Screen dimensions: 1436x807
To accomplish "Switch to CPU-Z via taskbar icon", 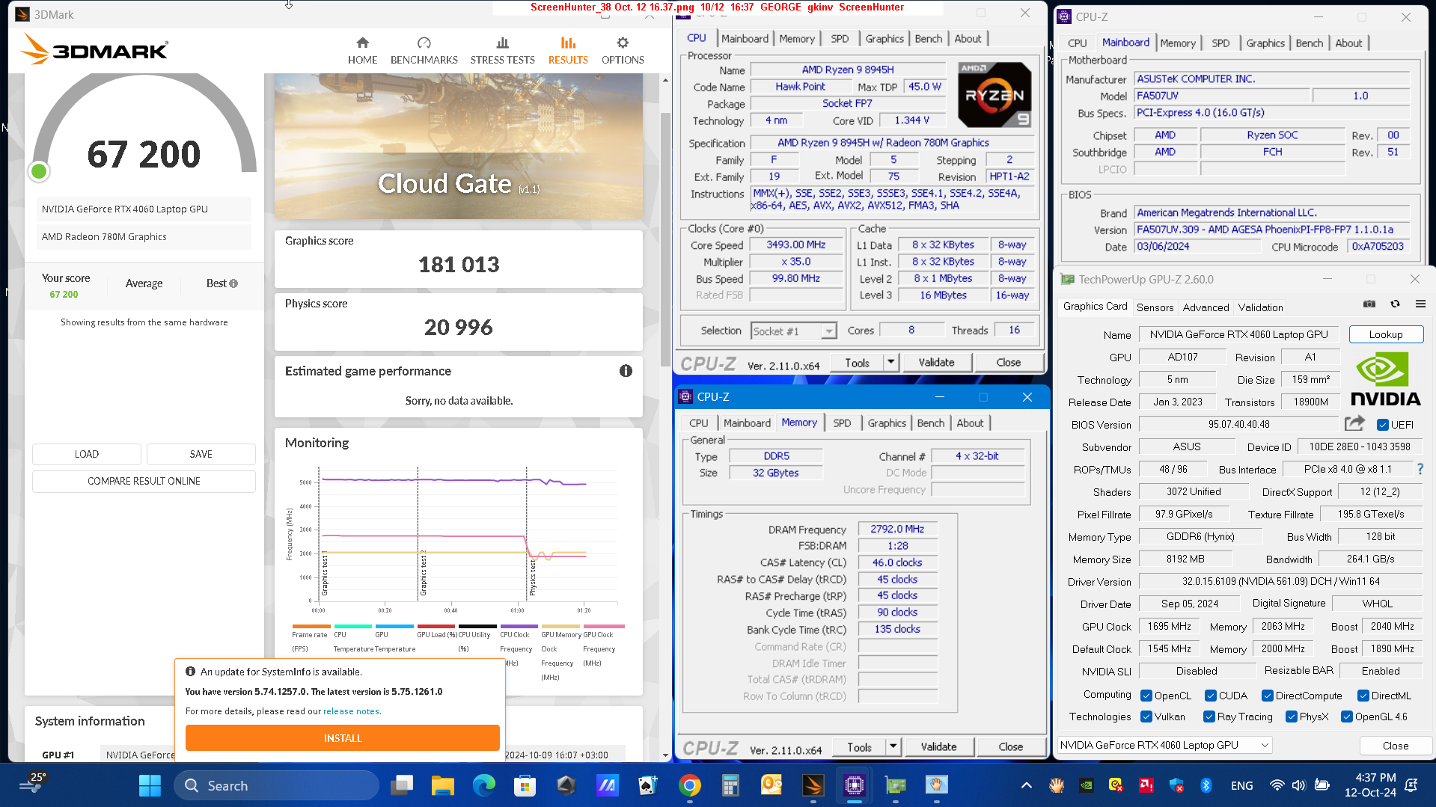I will click(x=854, y=785).
